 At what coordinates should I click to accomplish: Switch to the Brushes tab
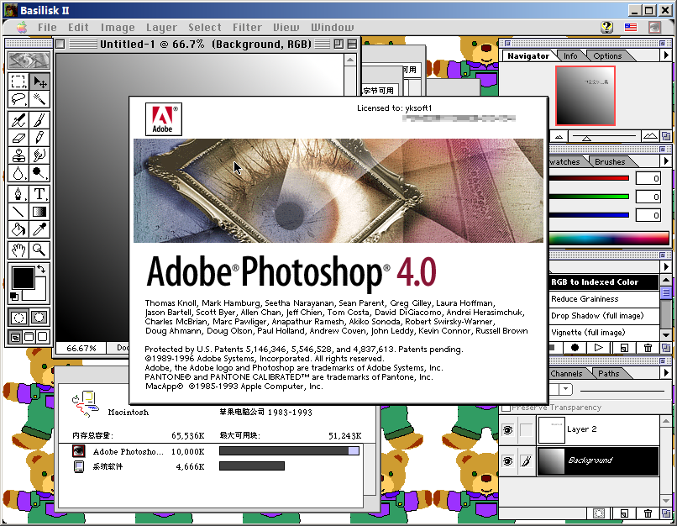pyautogui.click(x=611, y=161)
